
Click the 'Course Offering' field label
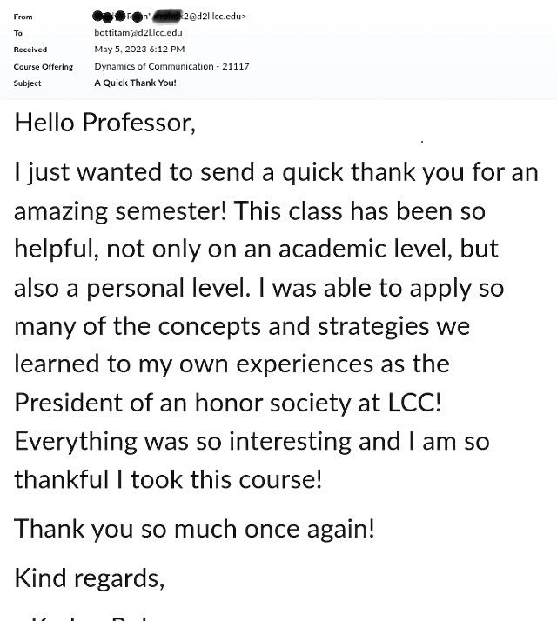pos(44,67)
